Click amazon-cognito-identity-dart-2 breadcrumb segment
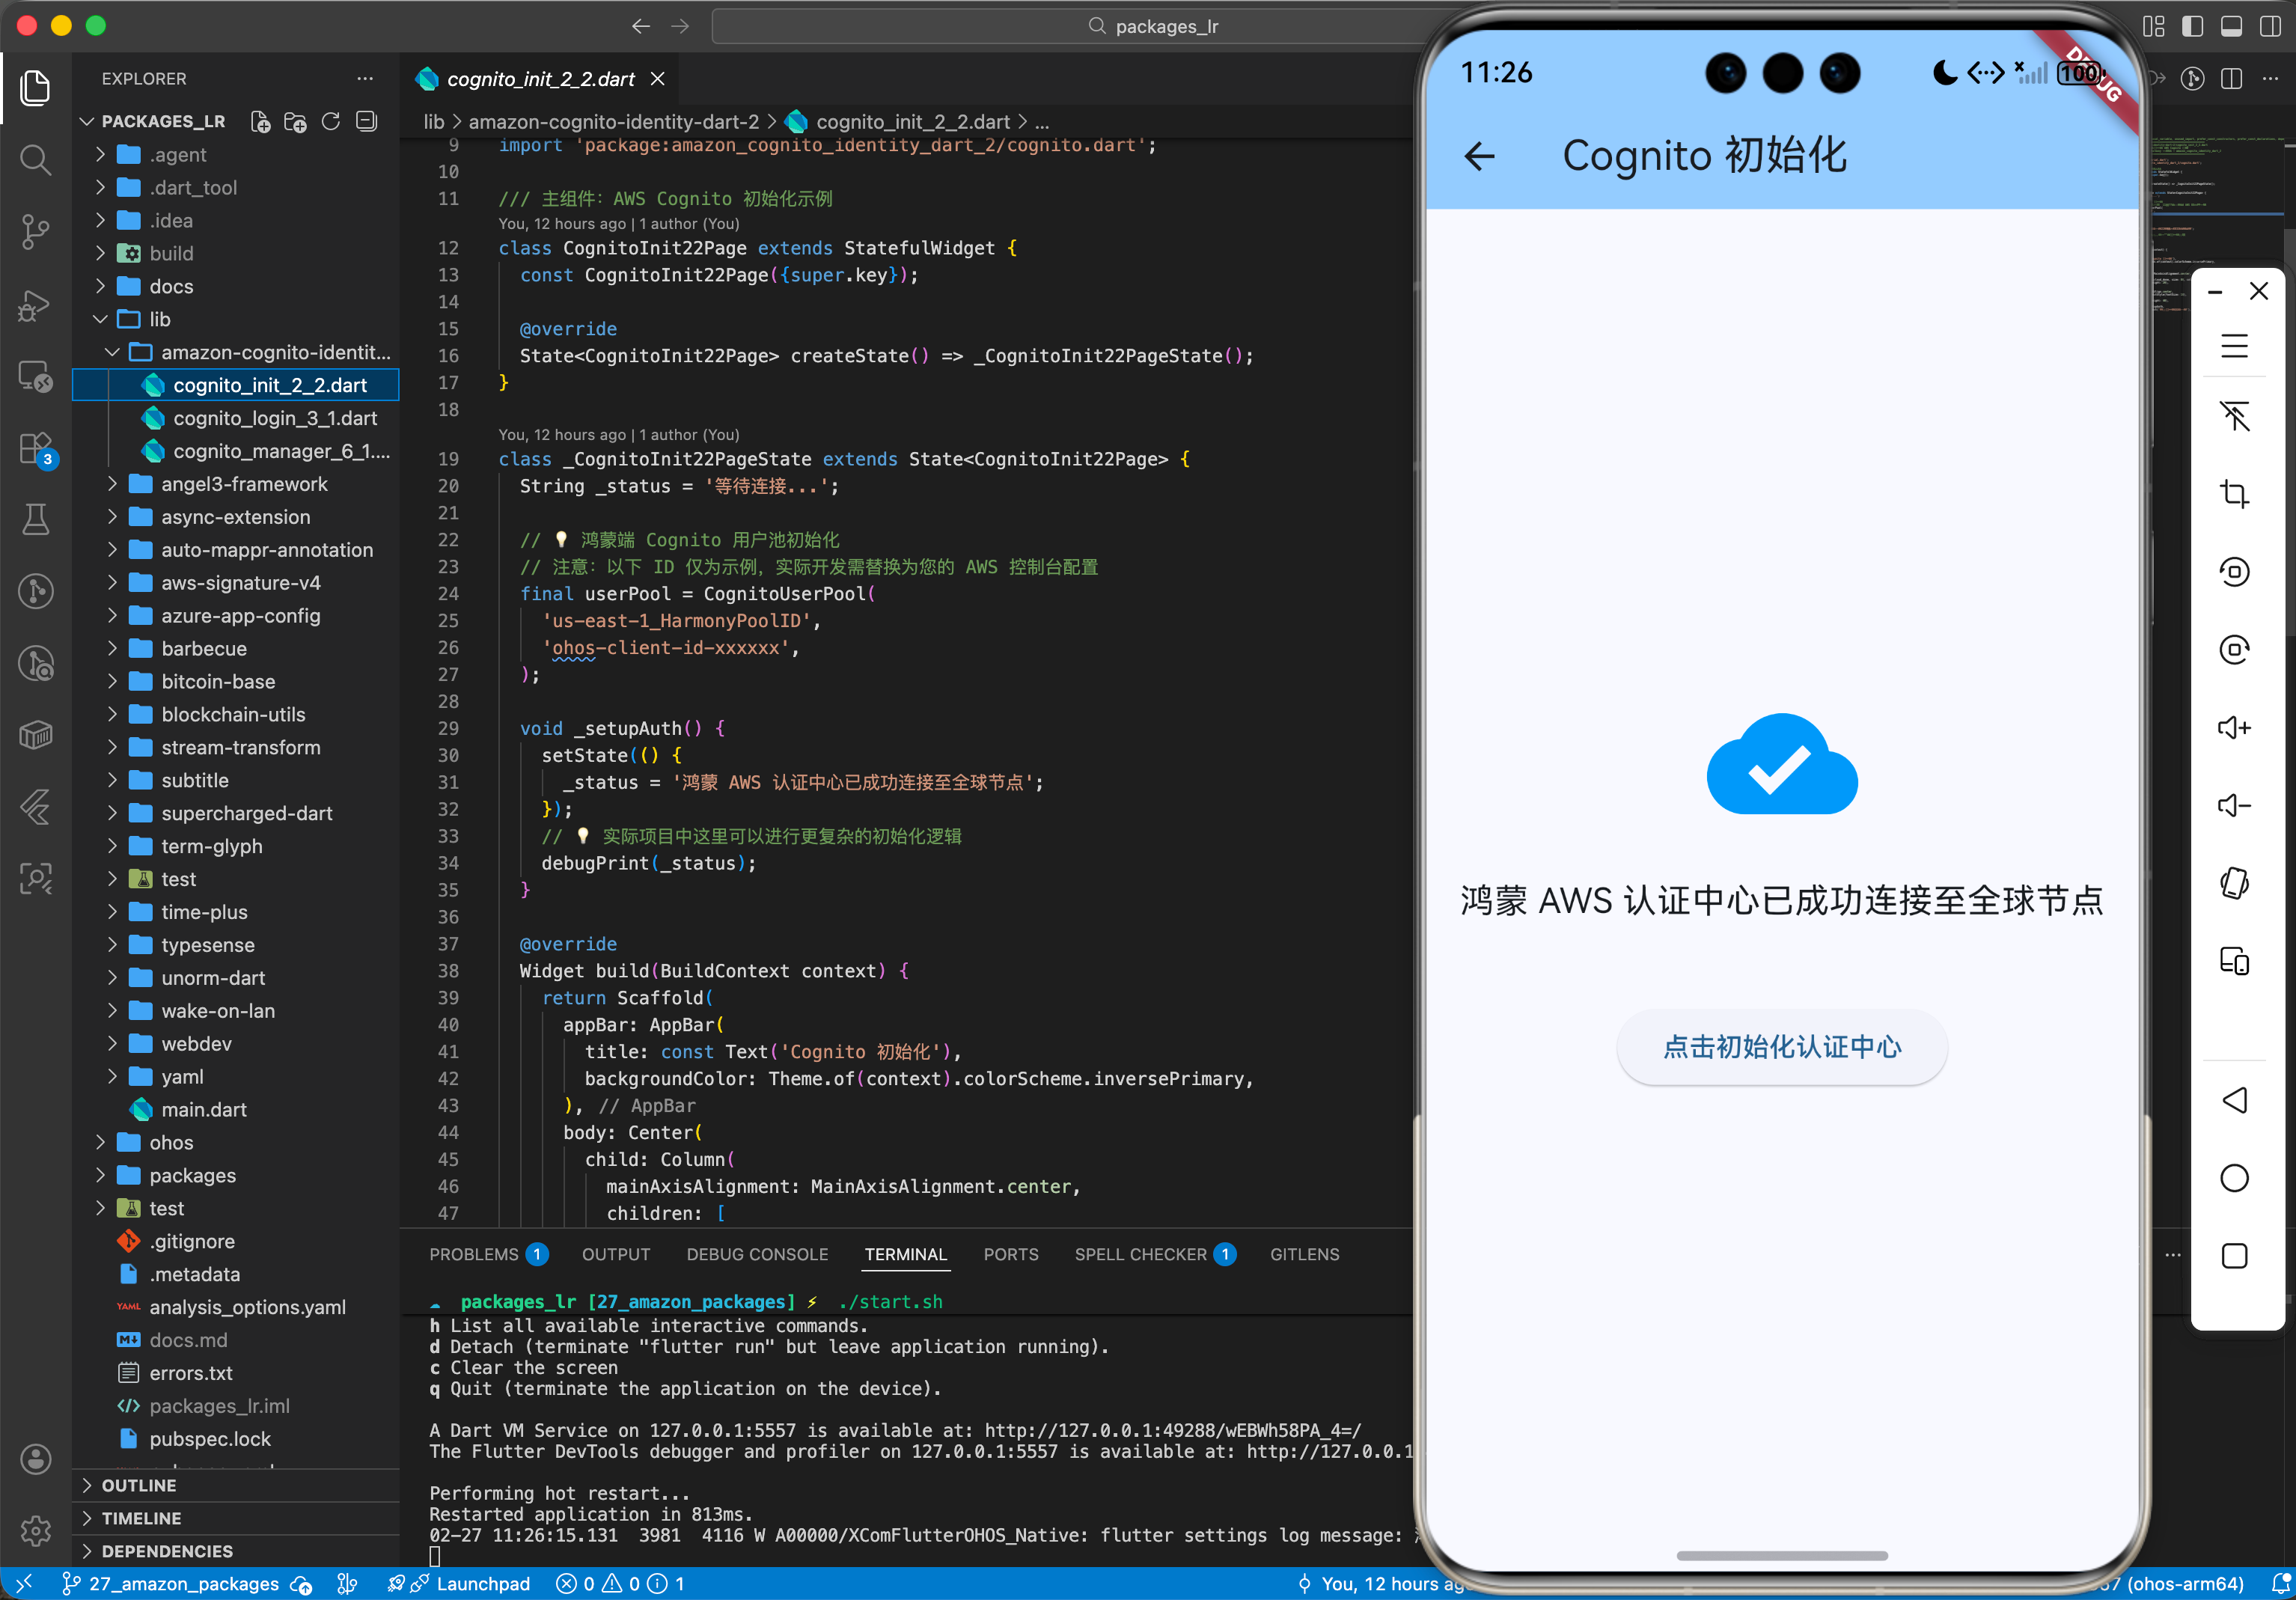Image resolution: width=2296 pixels, height=1600 pixels. [613, 122]
